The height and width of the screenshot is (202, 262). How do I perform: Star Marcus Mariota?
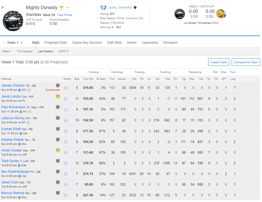click(x=66, y=195)
